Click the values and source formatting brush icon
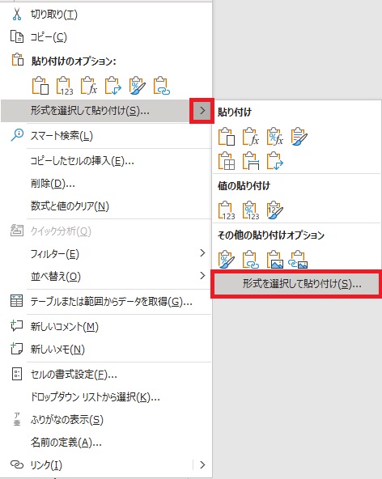The image size is (382, 479). tap(275, 210)
